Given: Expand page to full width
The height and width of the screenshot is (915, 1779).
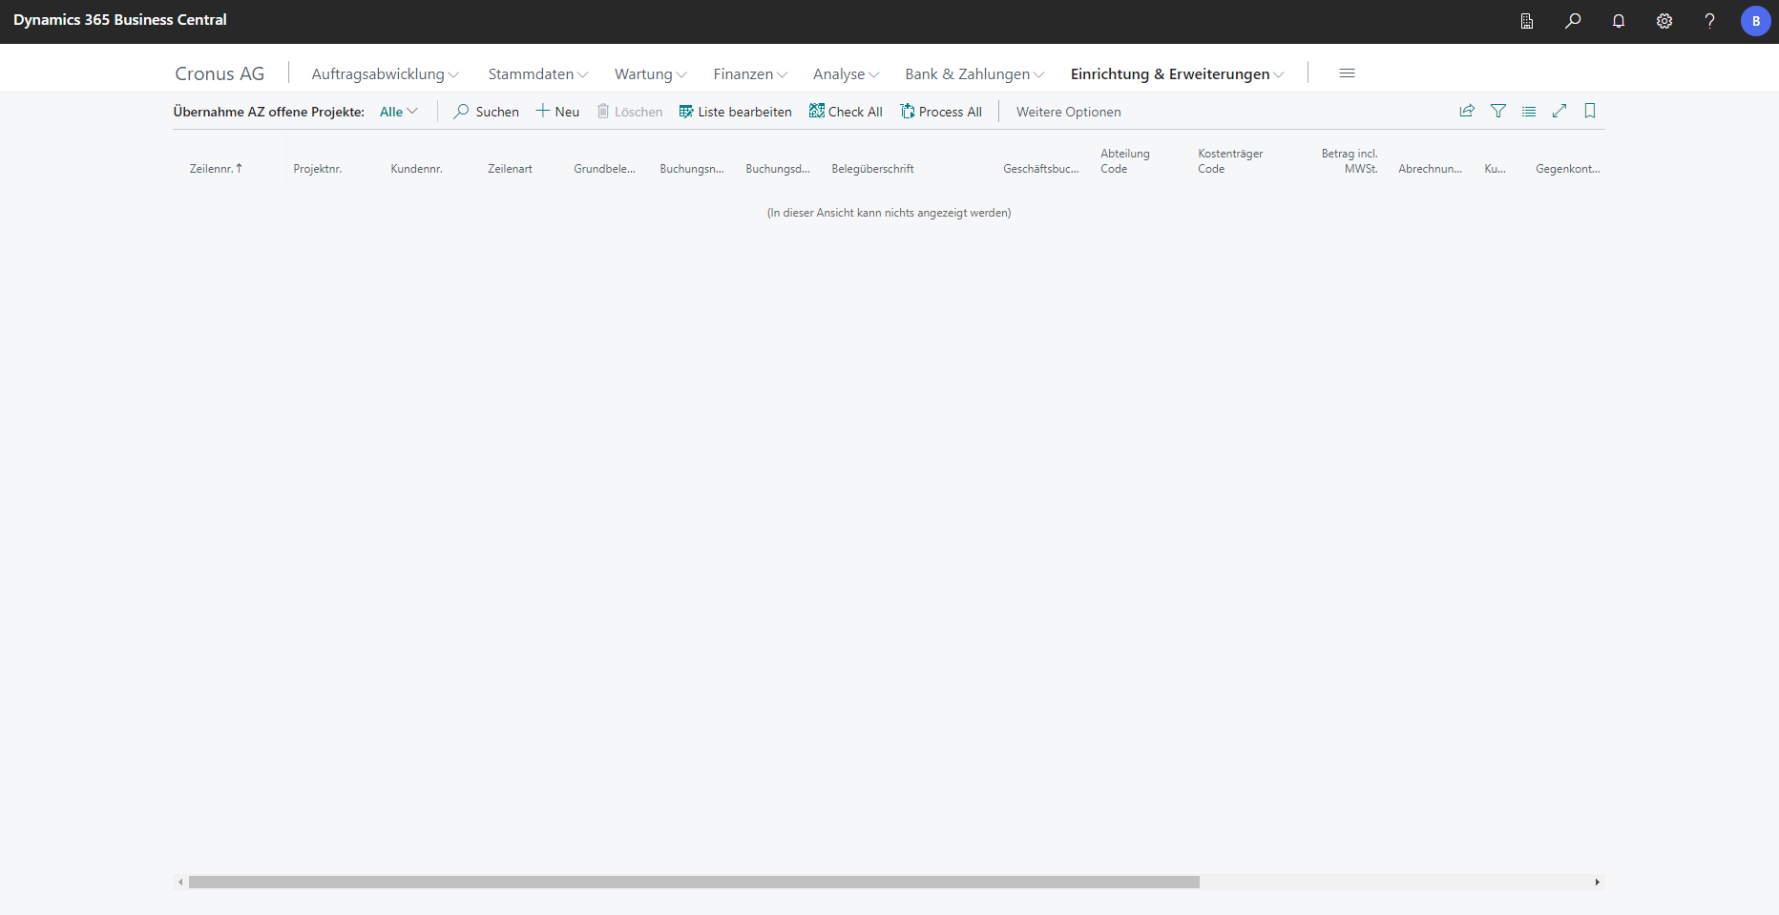Looking at the screenshot, I should pyautogui.click(x=1559, y=112).
